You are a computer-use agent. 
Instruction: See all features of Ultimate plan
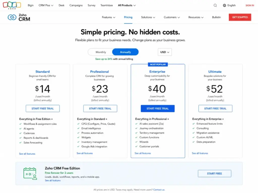(x=200, y=153)
